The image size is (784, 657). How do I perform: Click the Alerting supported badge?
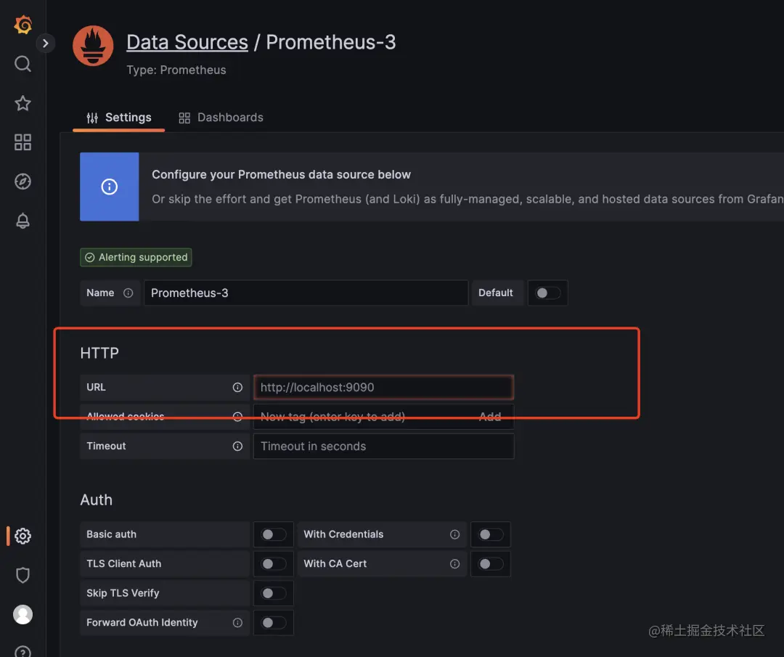click(x=136, y=258)
